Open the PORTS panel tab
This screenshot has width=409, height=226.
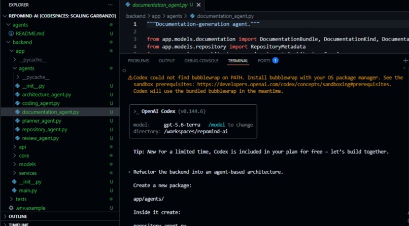point(264,61)
